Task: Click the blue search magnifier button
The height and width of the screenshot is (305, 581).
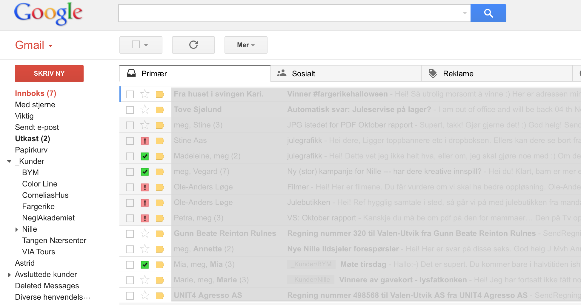Action: pos(488,13)
